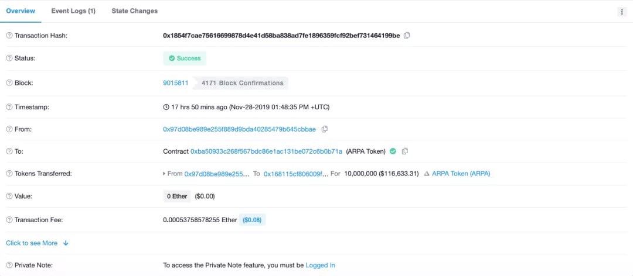
Task: Click the Success status badge
Action: [185, 58]
